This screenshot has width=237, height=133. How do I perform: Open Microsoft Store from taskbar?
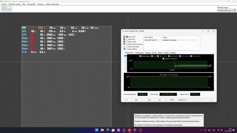click(113, 130)
